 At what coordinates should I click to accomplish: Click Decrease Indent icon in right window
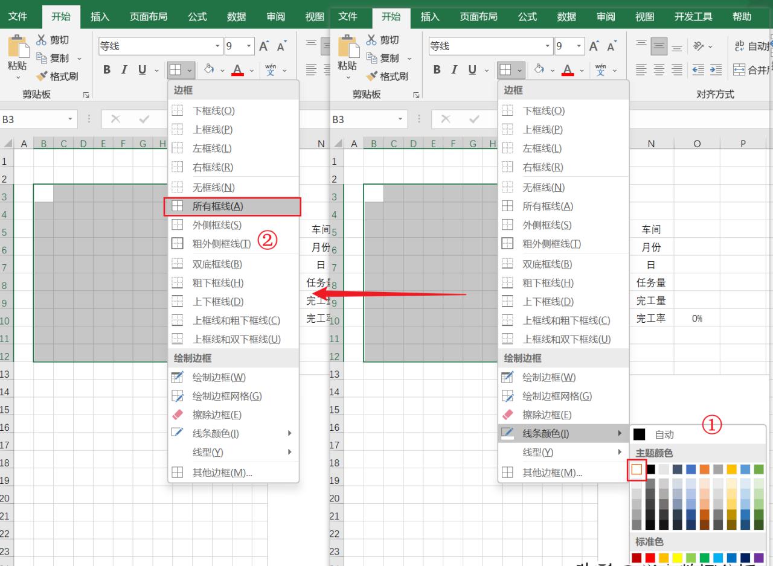(698, 70)
